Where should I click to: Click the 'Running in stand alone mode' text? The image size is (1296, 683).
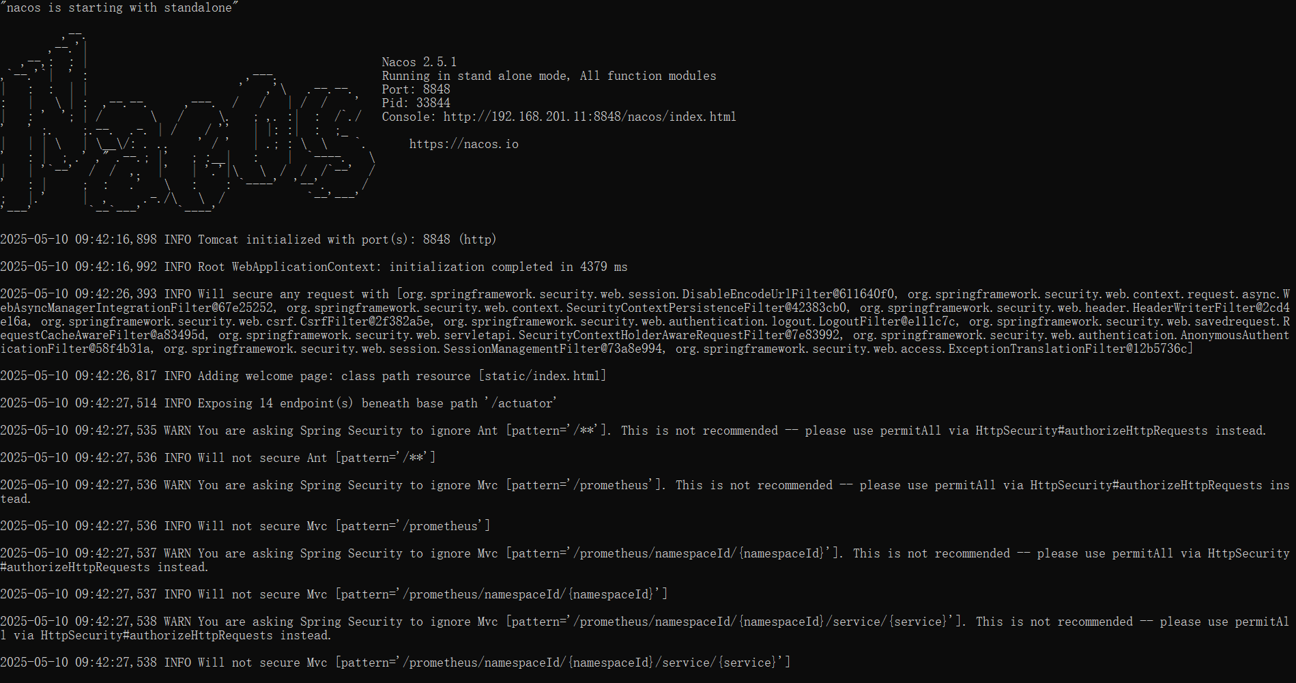coord(549,76)
